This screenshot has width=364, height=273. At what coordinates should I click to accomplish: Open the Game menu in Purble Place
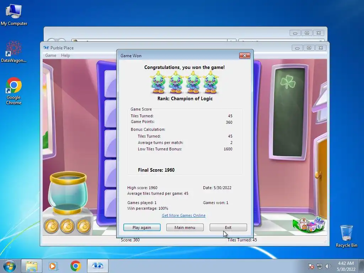50,55
